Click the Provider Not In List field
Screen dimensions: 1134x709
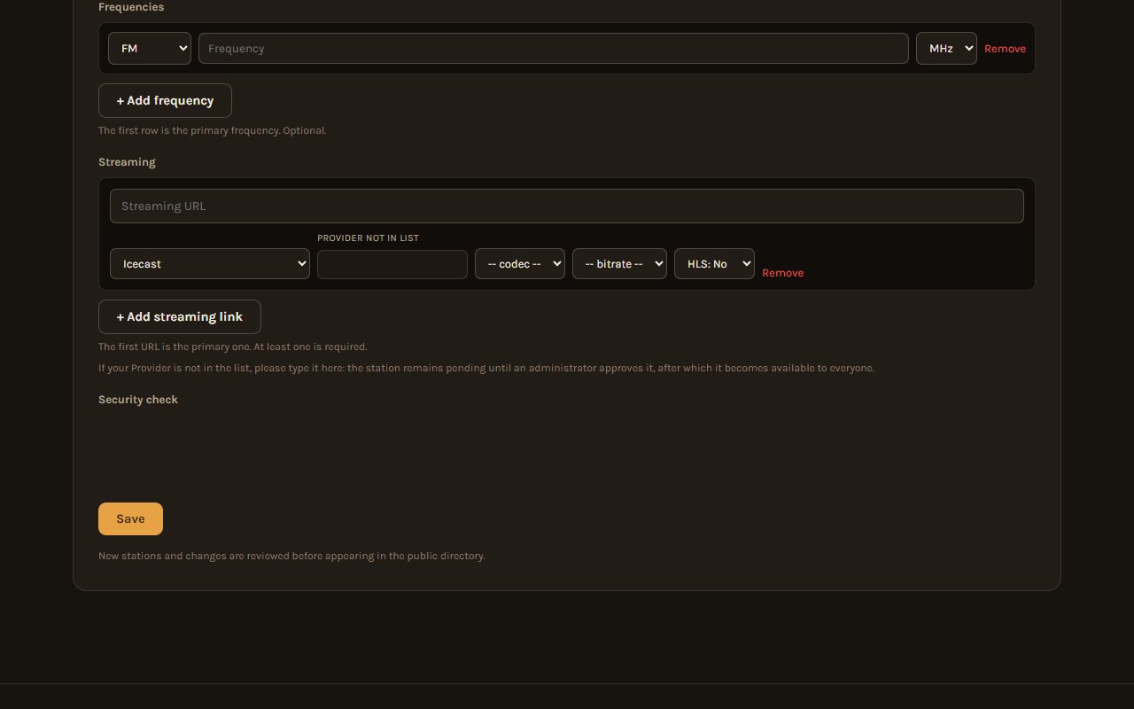(x=392, y=264)
